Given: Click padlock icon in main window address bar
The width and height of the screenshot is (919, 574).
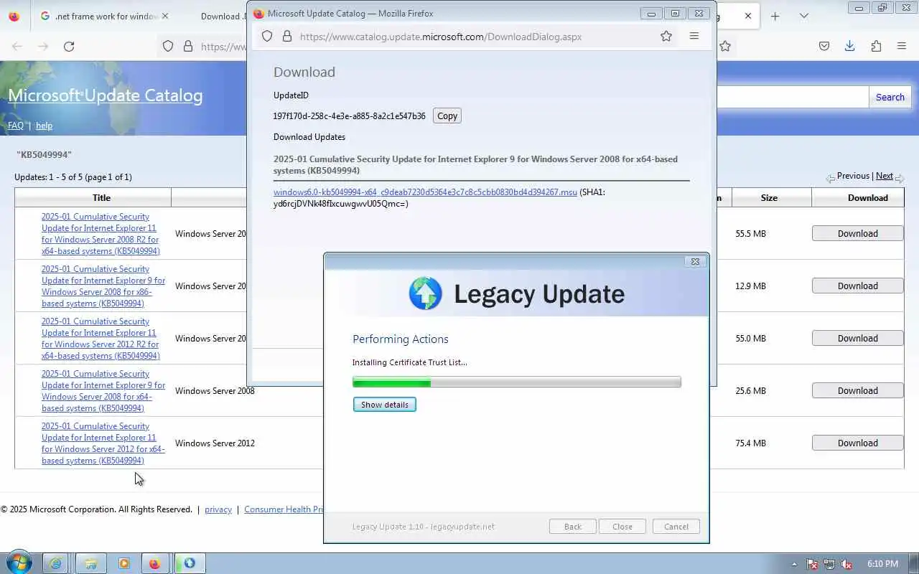Looking at the screenshot, I should [188, 46].
